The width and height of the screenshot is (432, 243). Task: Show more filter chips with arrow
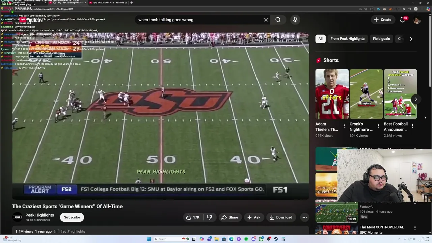(411, 39)
